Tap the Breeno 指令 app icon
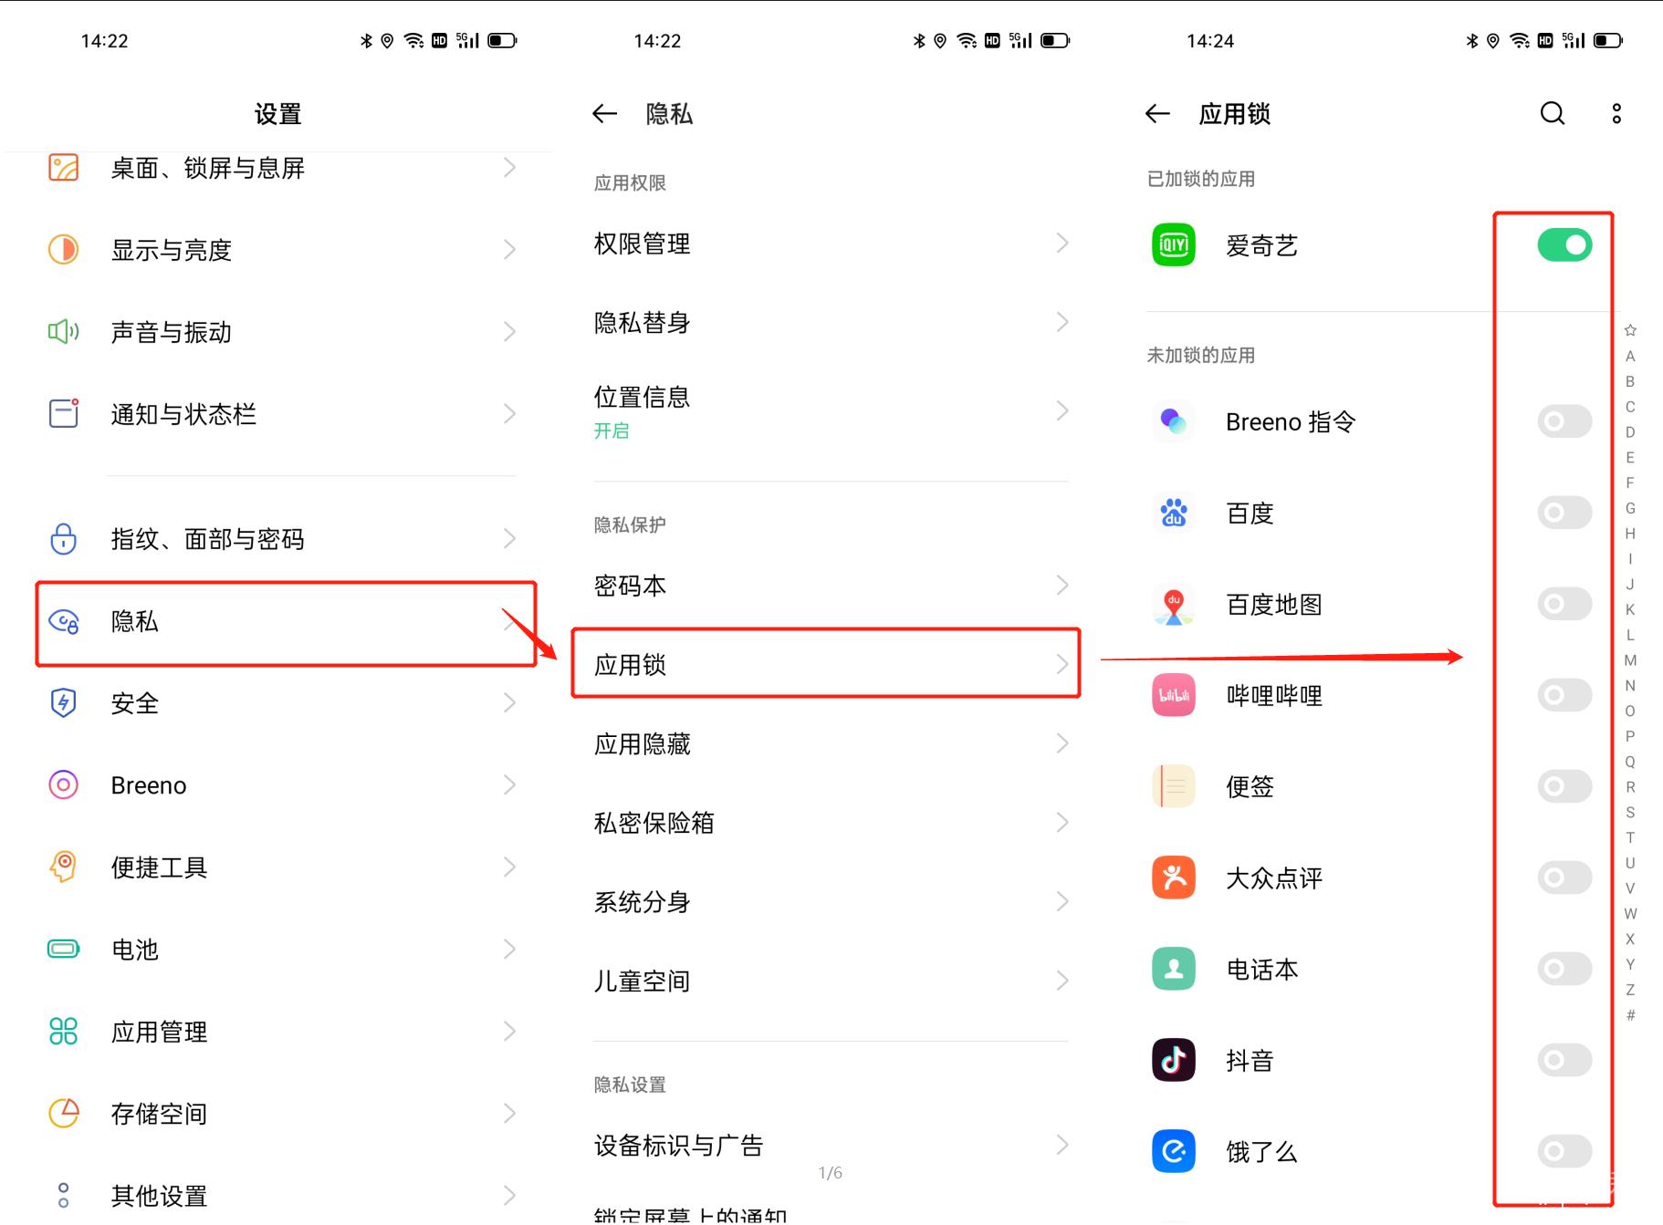 [1174, 421]
